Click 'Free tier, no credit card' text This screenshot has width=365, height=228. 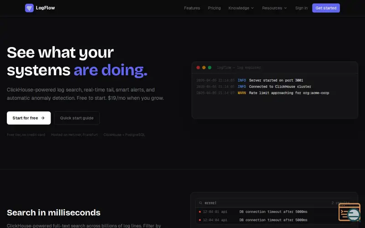pyautogui.click(x=26, y=135)
